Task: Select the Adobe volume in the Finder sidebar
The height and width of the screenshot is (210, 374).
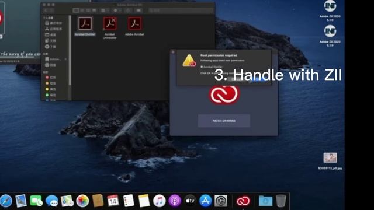Action: click(53, 59)
